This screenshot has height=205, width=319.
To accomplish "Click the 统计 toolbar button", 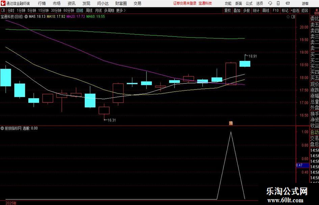I will point(256,10).
